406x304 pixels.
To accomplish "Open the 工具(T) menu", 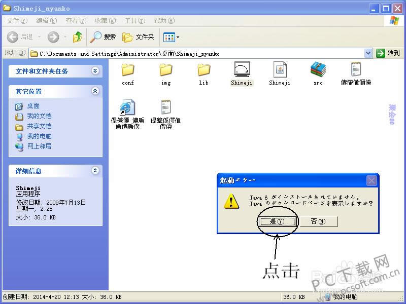I will click(x=134, y=21).
